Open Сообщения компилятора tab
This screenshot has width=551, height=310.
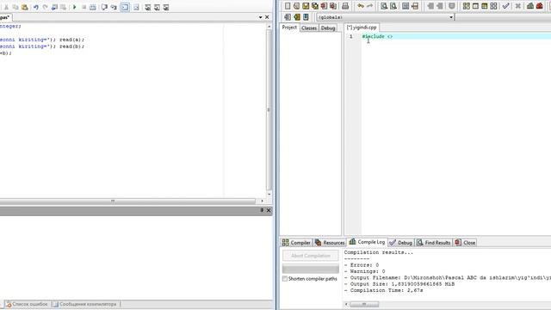[84, 304]
